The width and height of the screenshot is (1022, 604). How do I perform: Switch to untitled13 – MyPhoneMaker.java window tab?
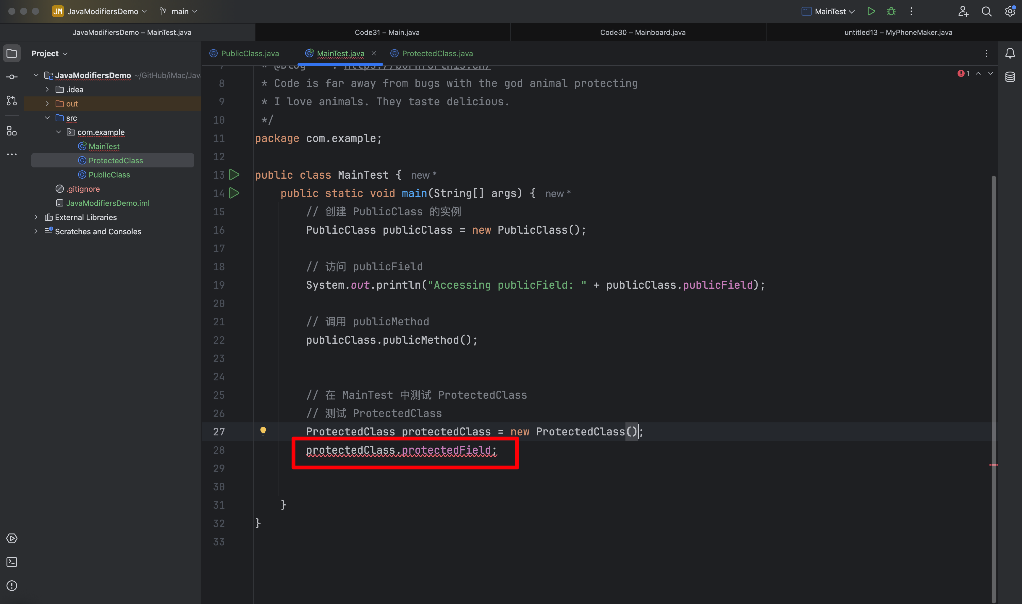(x=898, y=32)
